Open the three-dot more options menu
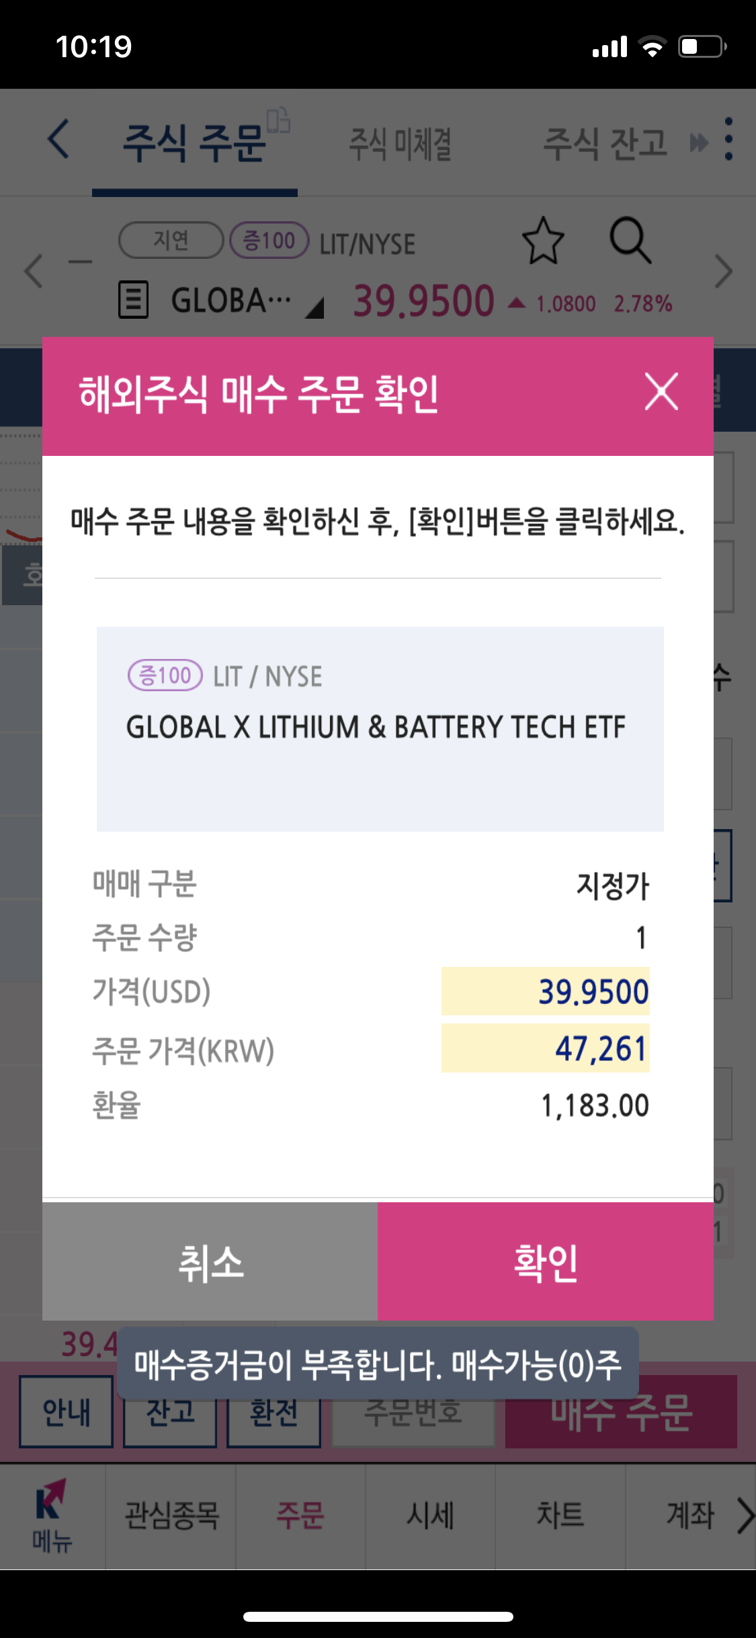 (x=728, y=139)
